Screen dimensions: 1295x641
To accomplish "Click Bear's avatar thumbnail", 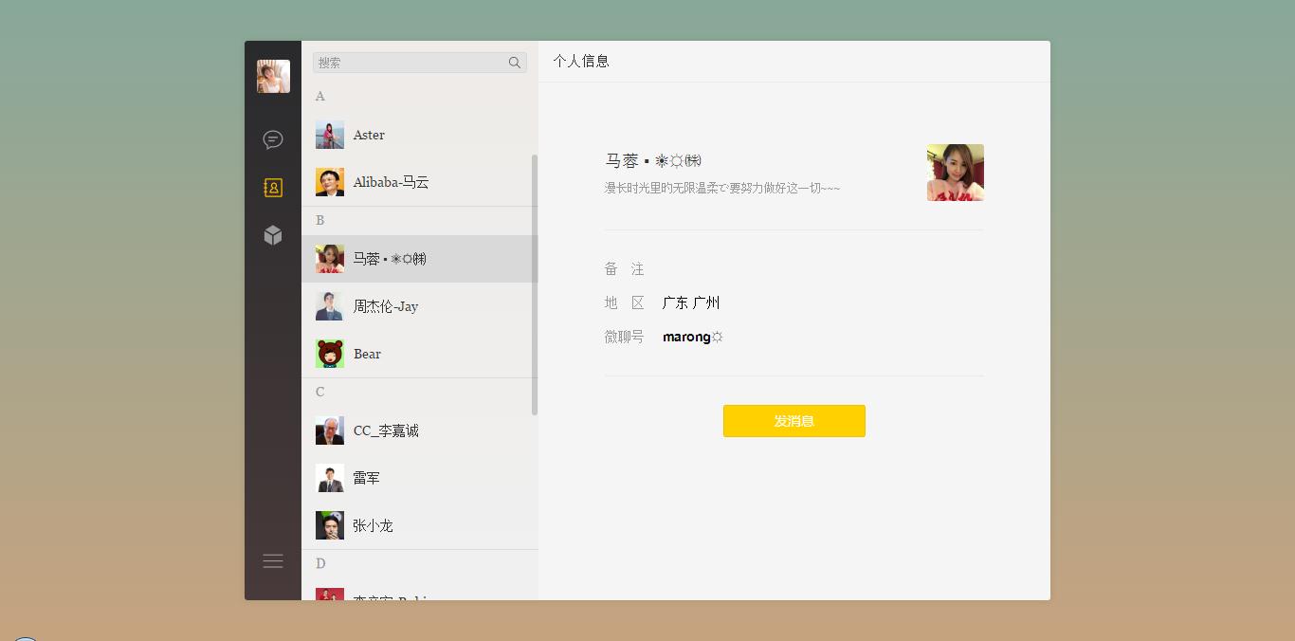I will 330,354.
